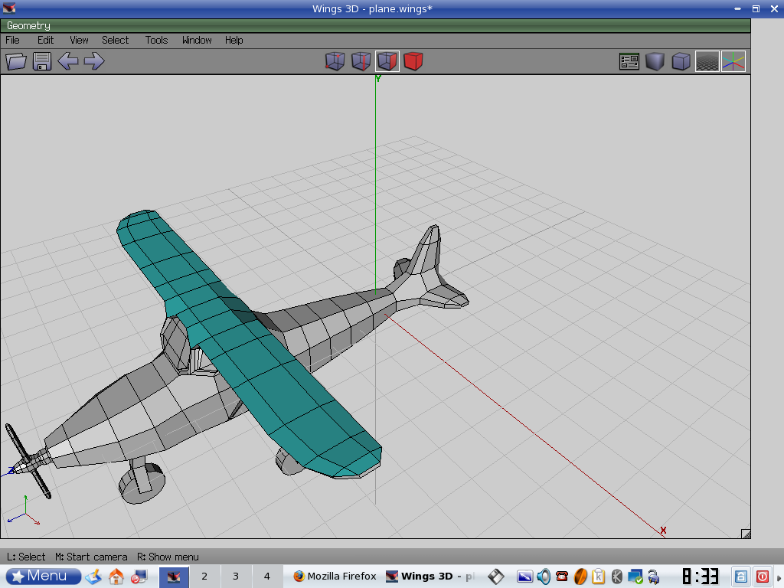
Task: Toggle ground plane grid display
Action: [x=707, y=61]
